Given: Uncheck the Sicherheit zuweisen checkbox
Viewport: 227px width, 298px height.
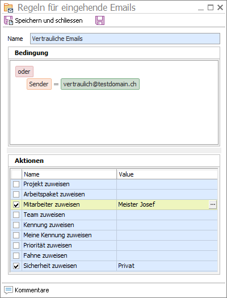Looking at the screenshot, I should point(16,266).
